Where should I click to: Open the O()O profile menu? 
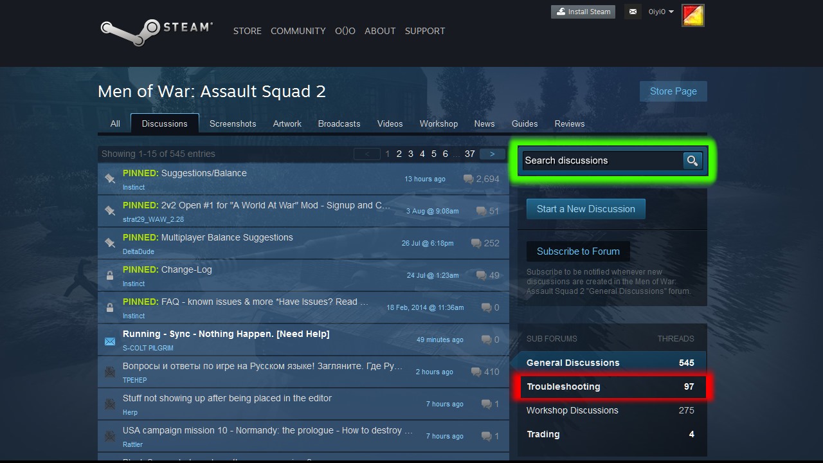(345, 31)
